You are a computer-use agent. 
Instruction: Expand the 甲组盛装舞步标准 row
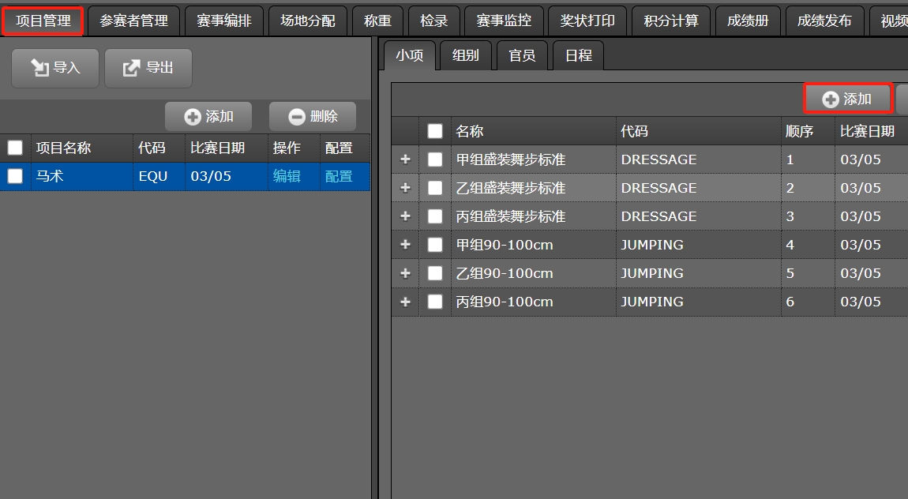[x=405, y=159]
